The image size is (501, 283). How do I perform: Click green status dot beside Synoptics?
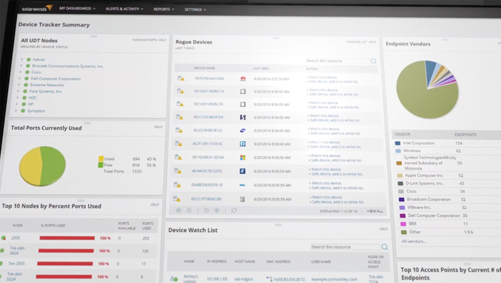23,111
